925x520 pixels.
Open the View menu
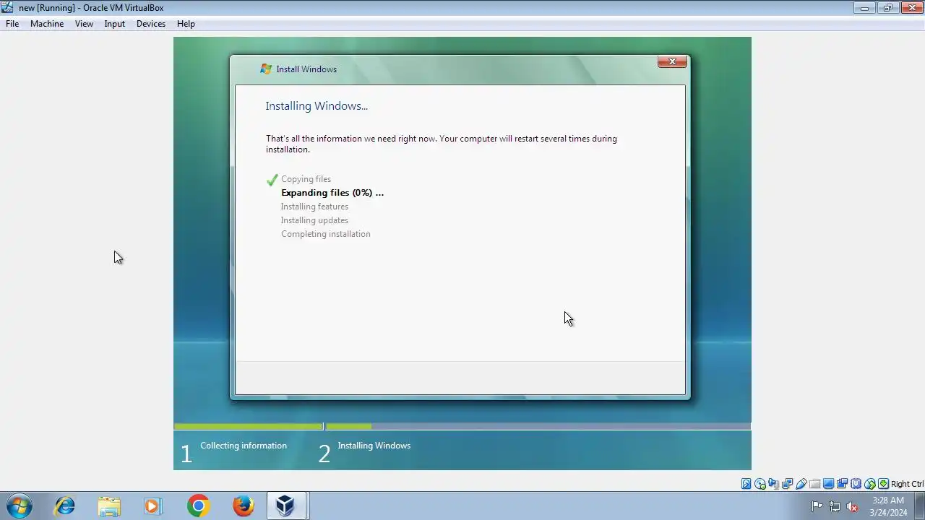(x=84, y=24)
